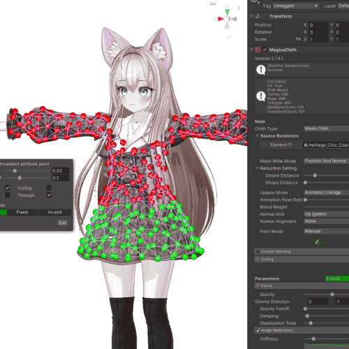
Task: Click the 0.02 value field in paint panel
Action: click(61, 171)
